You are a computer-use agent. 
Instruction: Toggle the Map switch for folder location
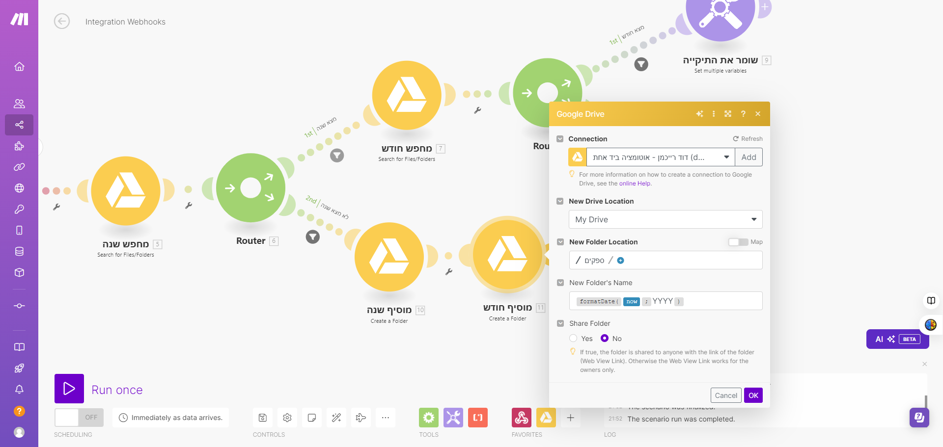pyautogui.click(x=738, y=242)
